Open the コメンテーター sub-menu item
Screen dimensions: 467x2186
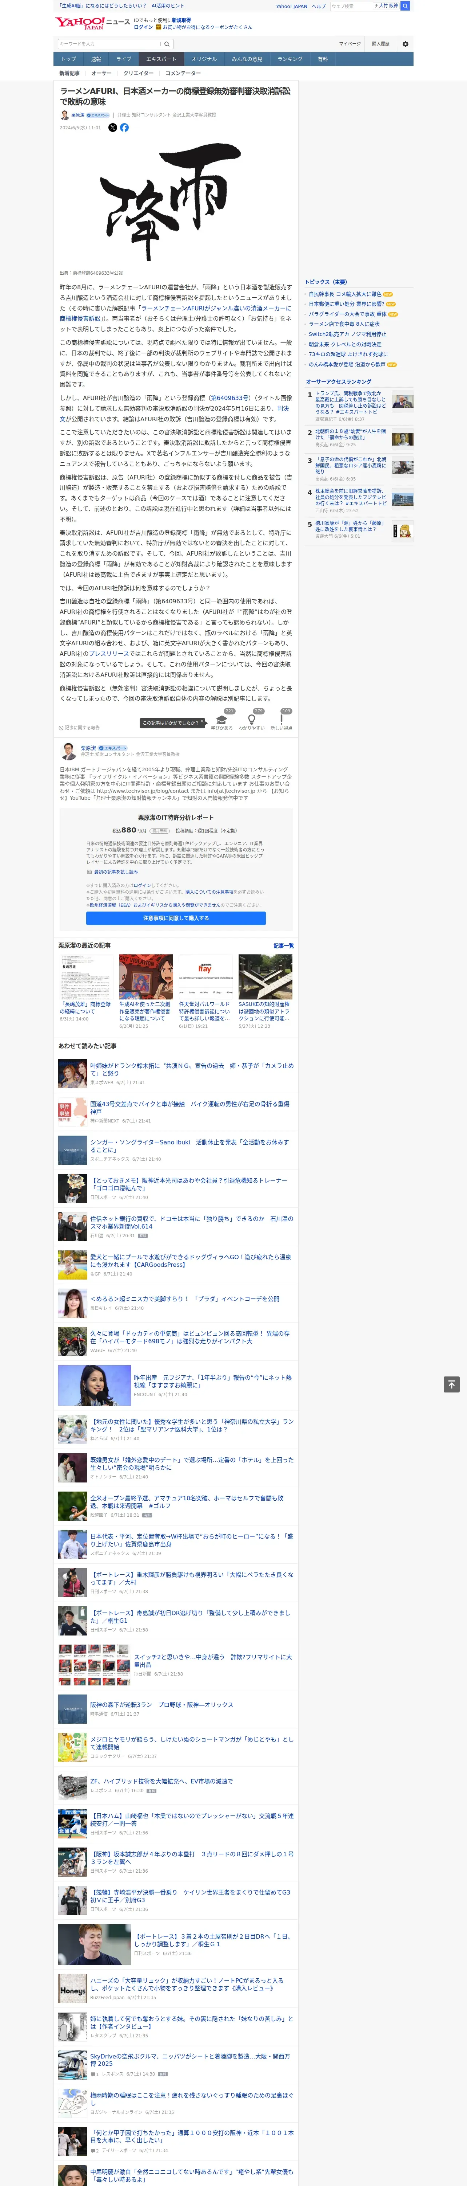click(183, 73)
